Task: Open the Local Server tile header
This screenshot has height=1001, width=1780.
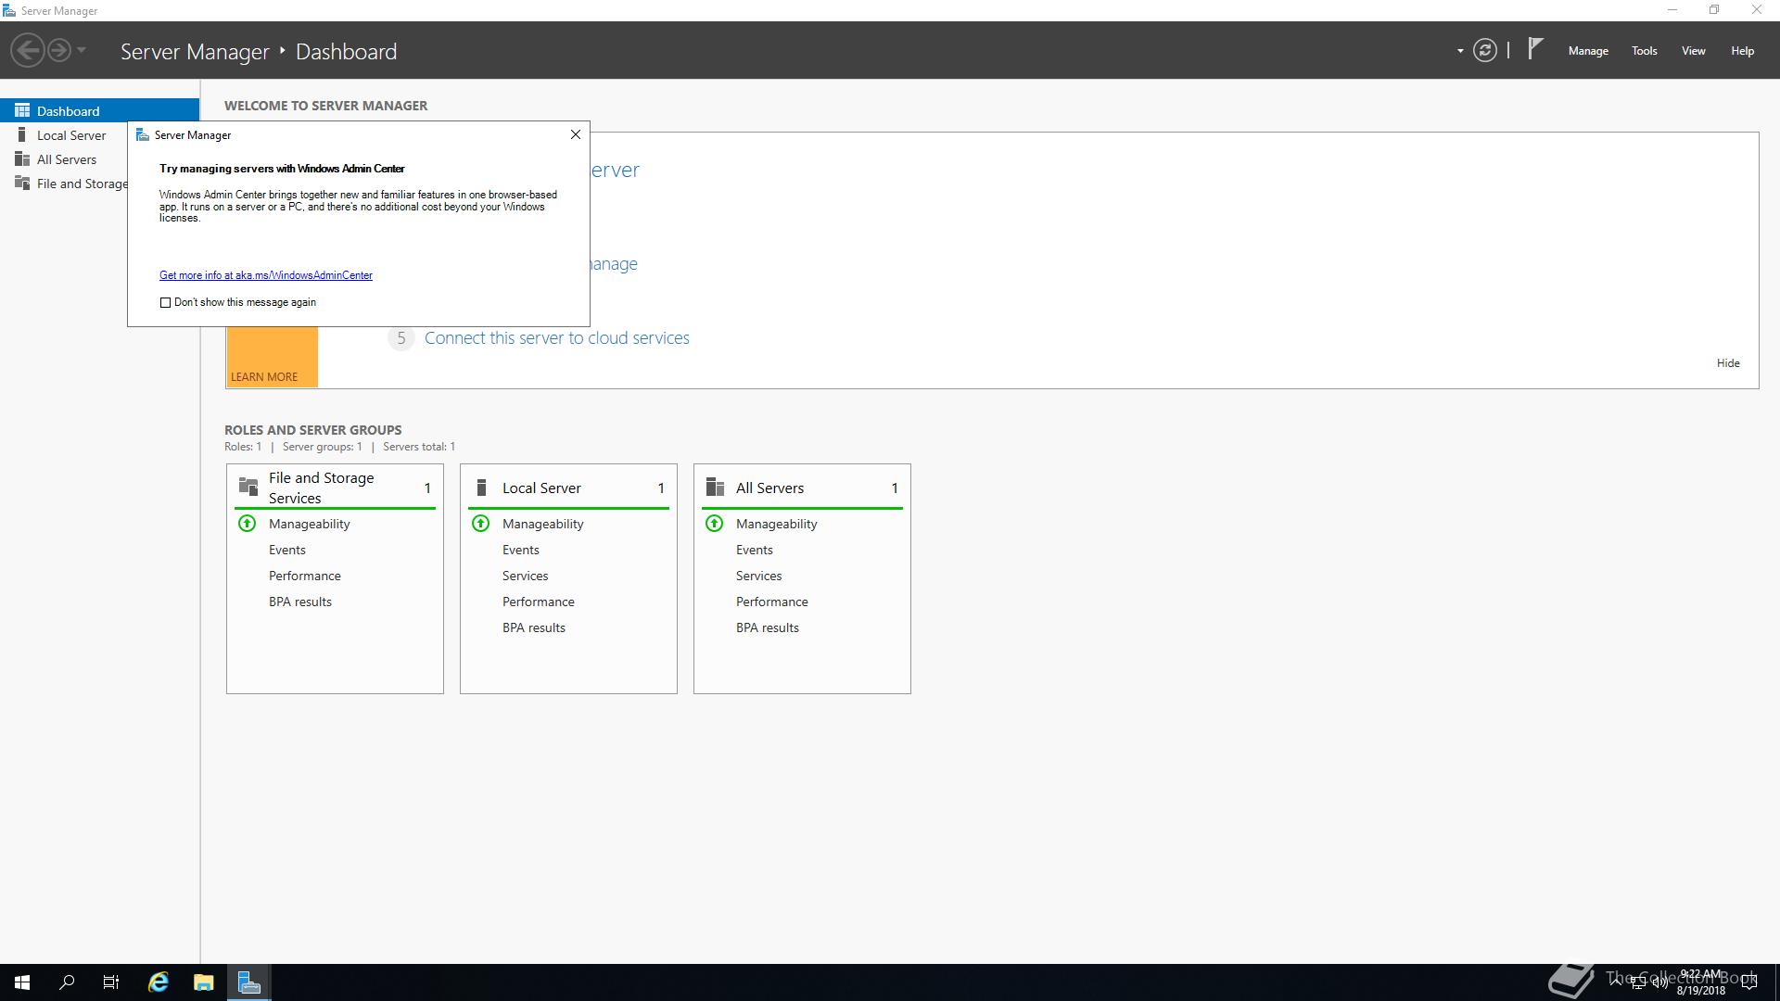Action: click(x=541, y=488)
